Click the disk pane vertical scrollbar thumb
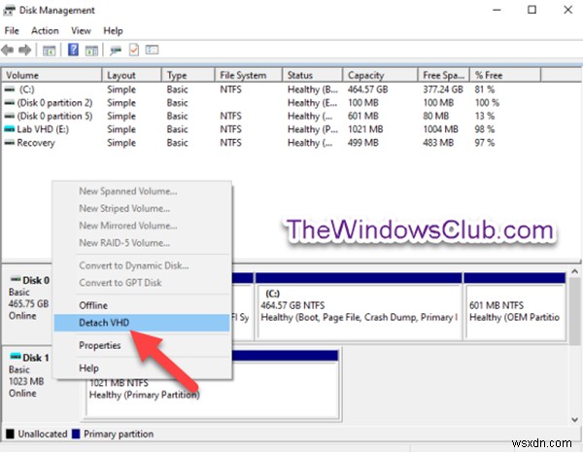 (575, 310)
